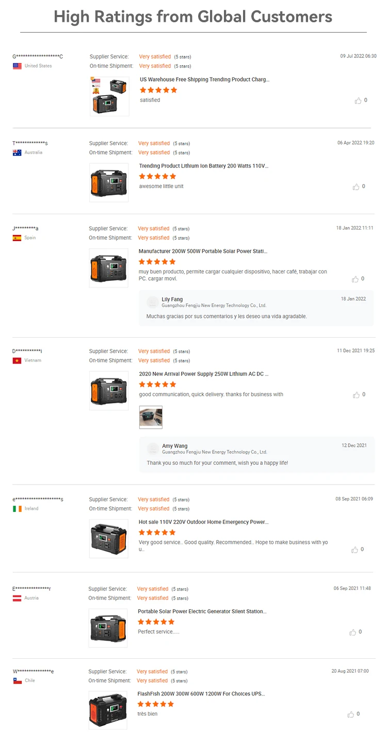This screenshot has height=742, width=387.
Task: Open US Warehouse Free Shipping product link
Action: coord(204,80)
